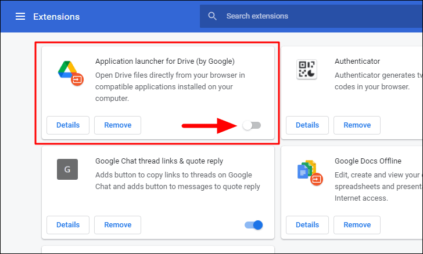Viewport: 423px width, 254px height.
Task: Click the Google Chat thread links G icon
Action: (67, 169)
